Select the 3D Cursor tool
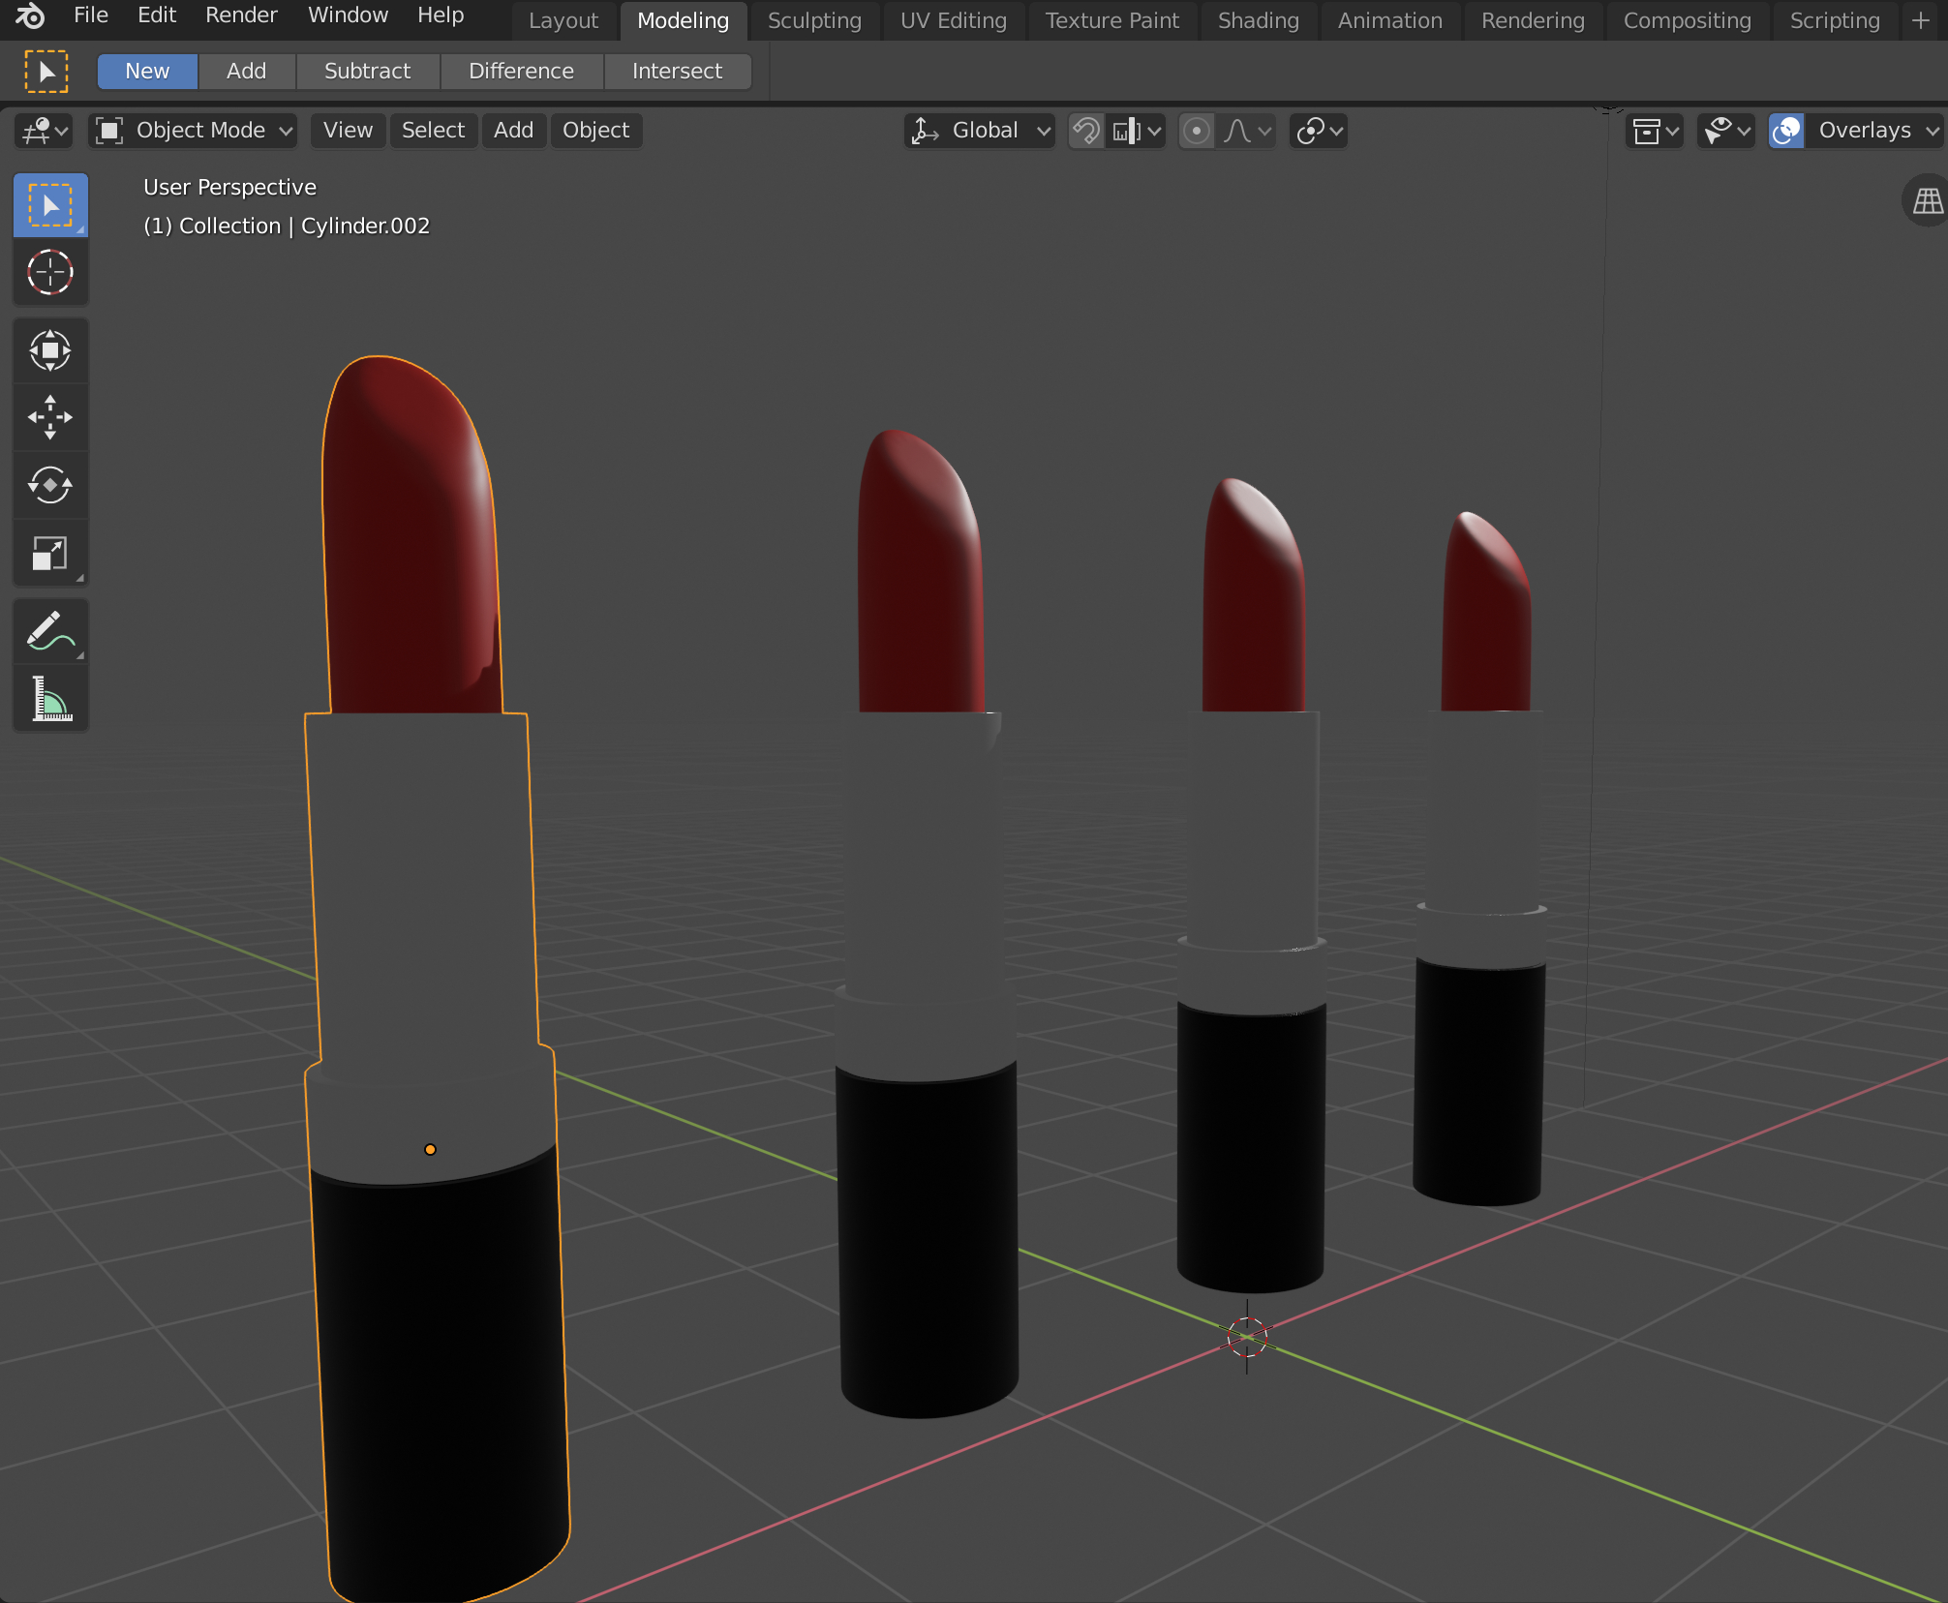1948x1603 pixels. point(50,272)
